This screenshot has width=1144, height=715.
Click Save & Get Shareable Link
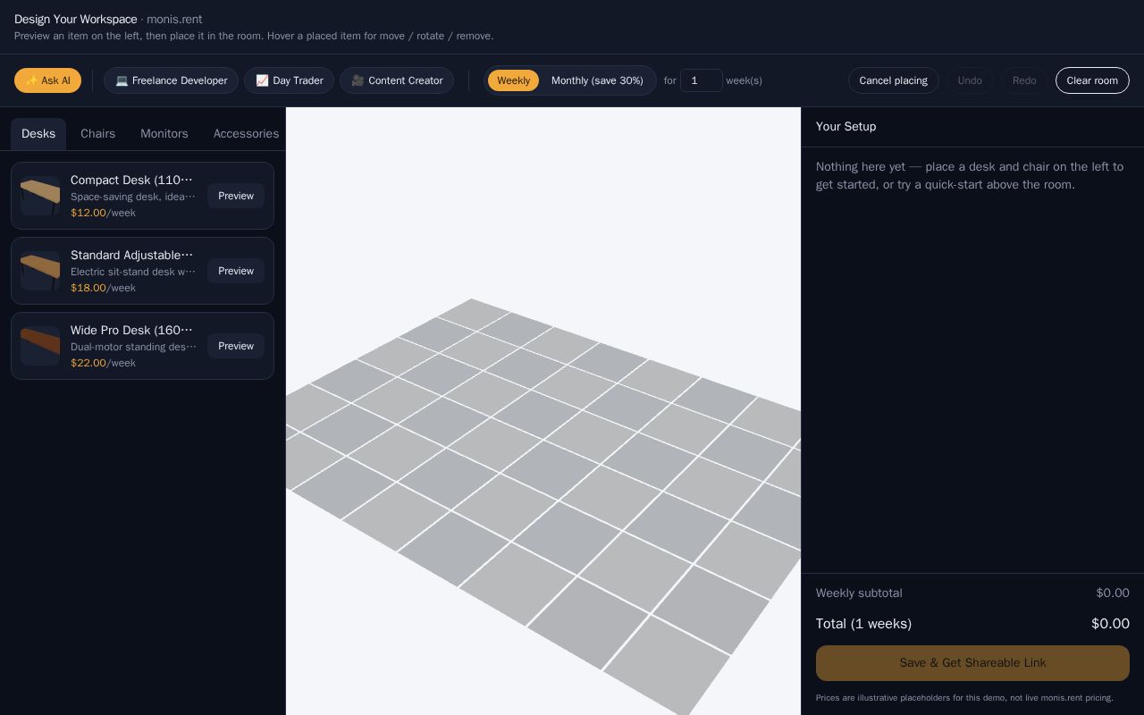click(x=972, y=663)
